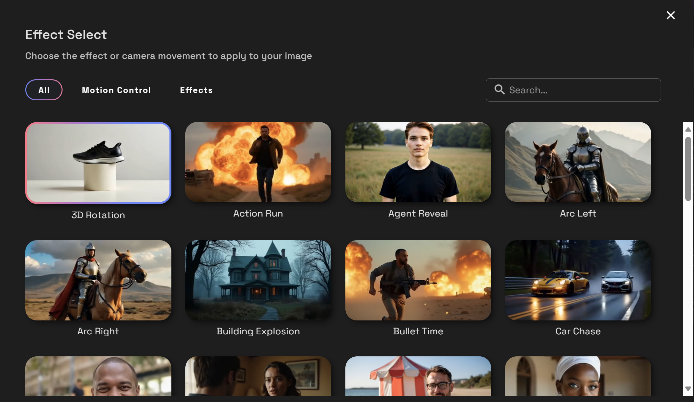Image resolution: width=694 pixels, height=402 pixels.
Task: Choose the Agent Reveal effect
Action: [418, 162]
